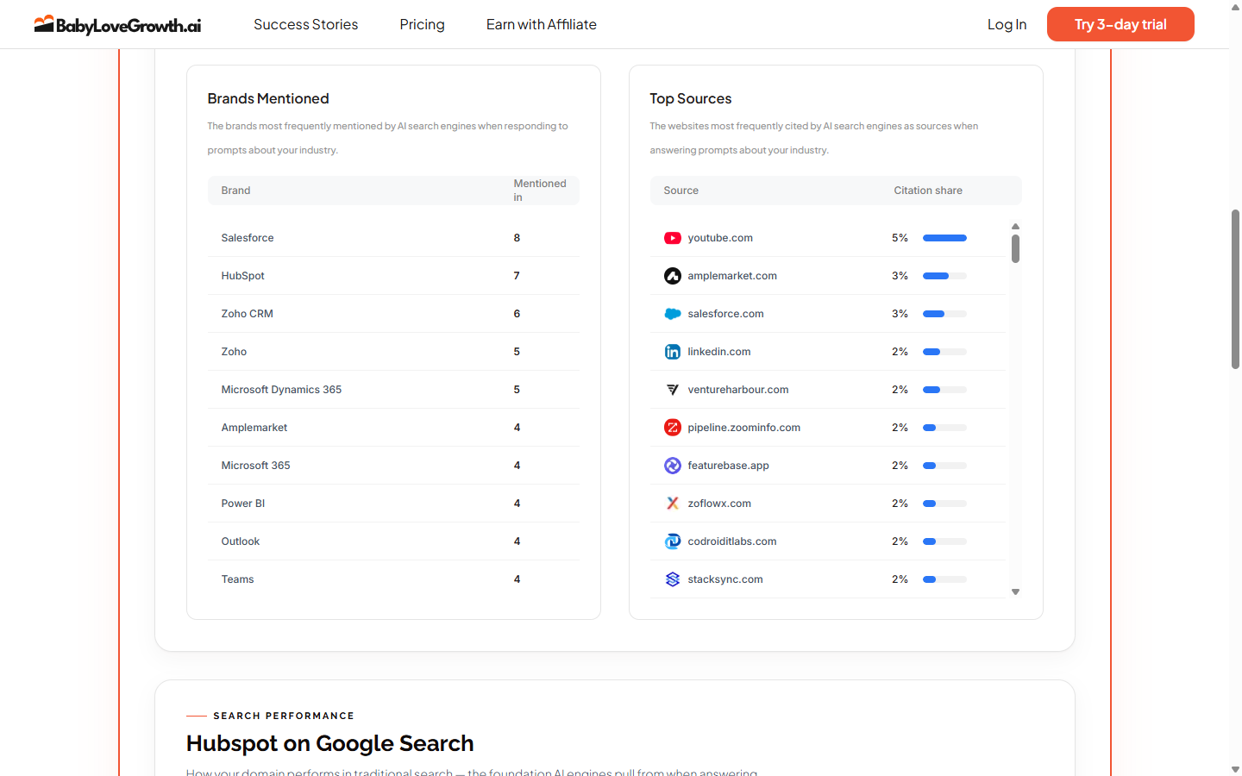Click Top Sources list scroll up arrow
This screenshot has width=1242, height=776.
[1016, 227]
